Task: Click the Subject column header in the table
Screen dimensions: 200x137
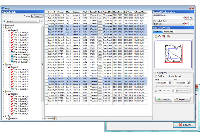Action: (x=52, y=11)
